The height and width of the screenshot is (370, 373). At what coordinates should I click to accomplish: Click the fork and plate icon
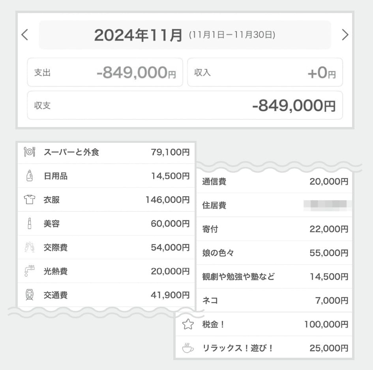point(30,152)
